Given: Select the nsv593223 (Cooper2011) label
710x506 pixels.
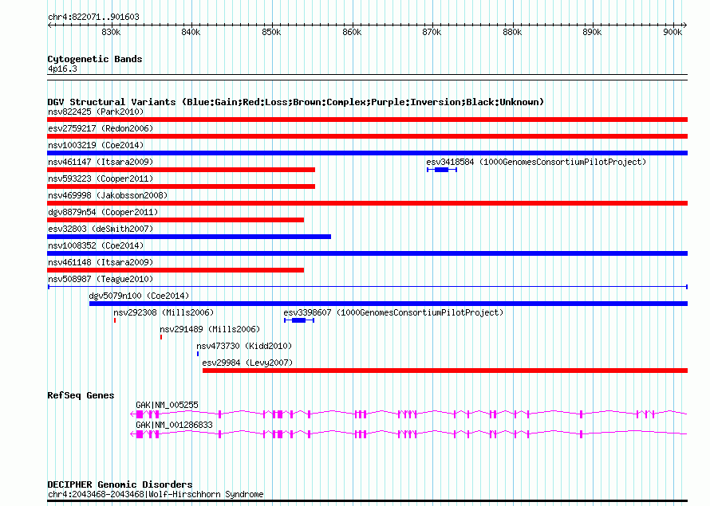Looking at the screenshot, I should click(101, 178).
